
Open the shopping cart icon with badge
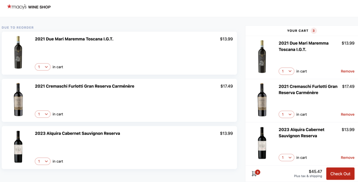coord(256,173)
